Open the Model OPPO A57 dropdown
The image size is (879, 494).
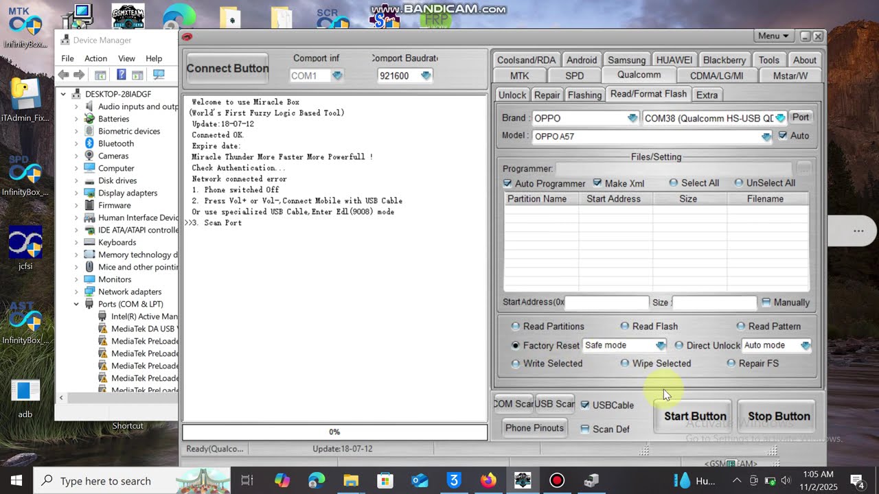(x=766, y=137)
